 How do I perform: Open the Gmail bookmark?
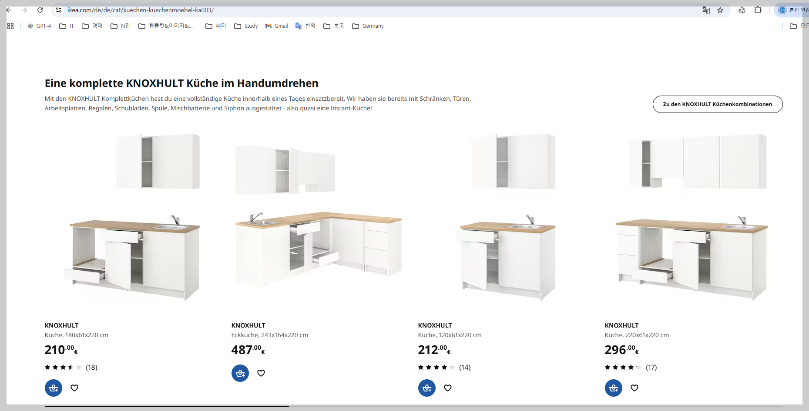pyautogui.click(x=277, y=26)
